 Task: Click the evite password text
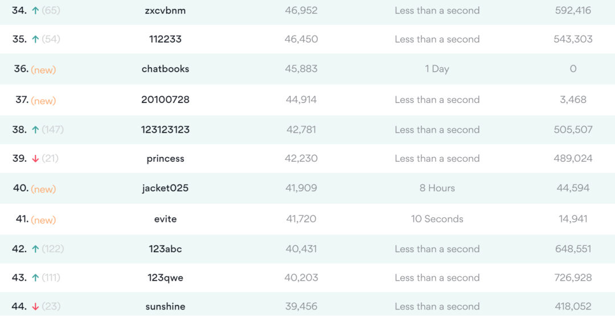tap(165, 219)
